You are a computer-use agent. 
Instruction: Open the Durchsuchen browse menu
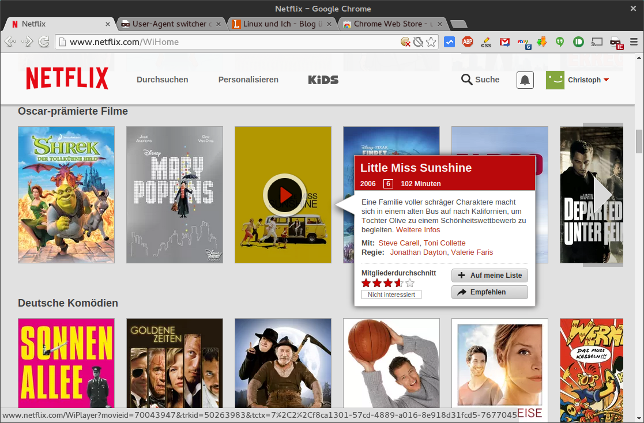point(162,80)
